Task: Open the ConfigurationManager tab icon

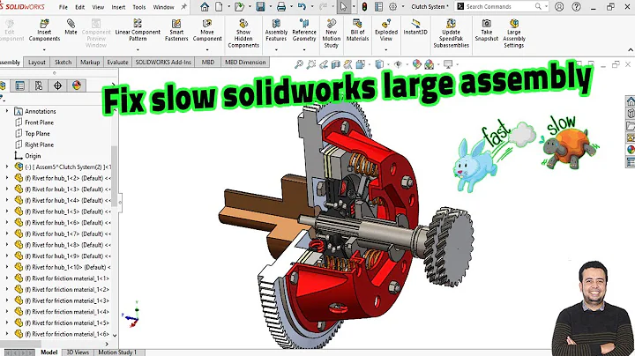Action: click(x=39, y=85)
